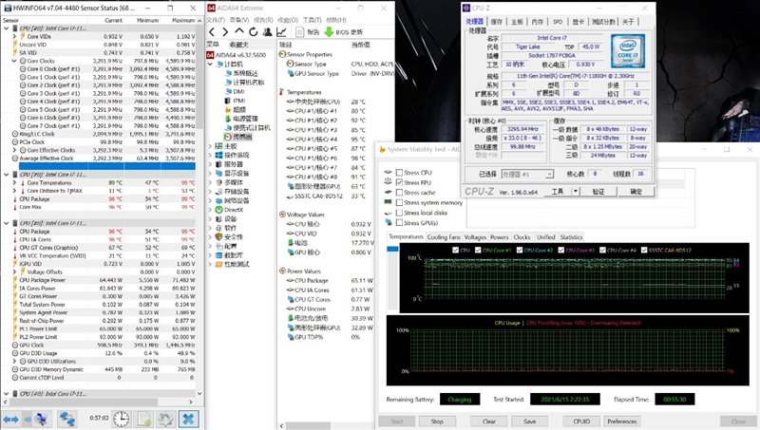Expand Core Distance to TjMAX row
The height and width of the screenshot is (430, 760).
14,191
